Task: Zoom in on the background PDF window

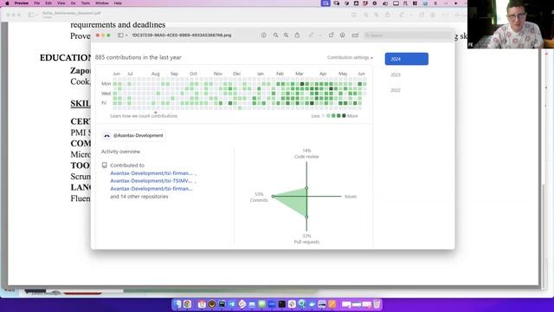Action: (377, 15)
